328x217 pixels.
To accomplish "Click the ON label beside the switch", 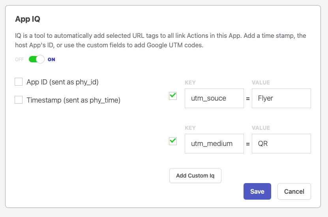I will pyautogui.click(x=51, y=60).
